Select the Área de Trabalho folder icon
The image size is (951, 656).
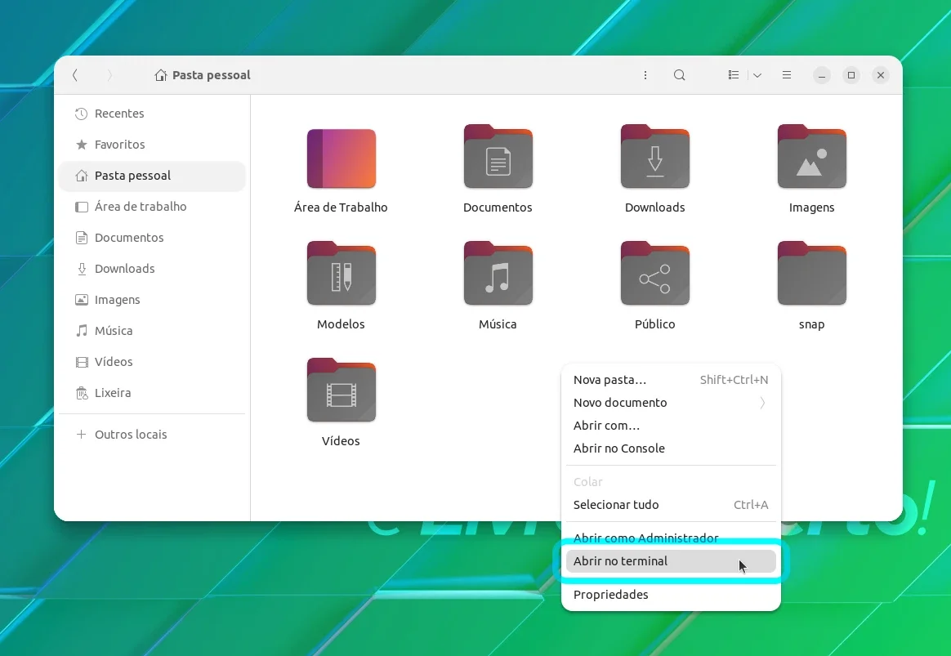coord(342,158)
